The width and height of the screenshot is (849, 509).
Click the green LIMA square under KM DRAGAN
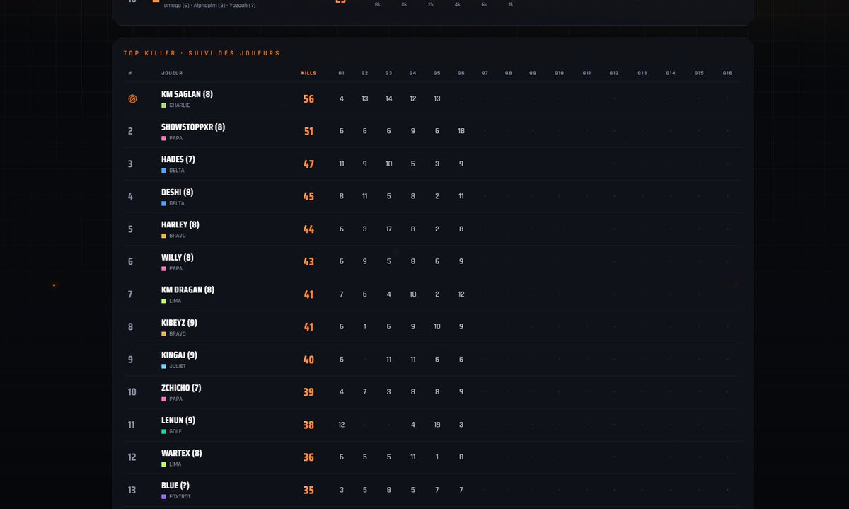tap(163, 301)
